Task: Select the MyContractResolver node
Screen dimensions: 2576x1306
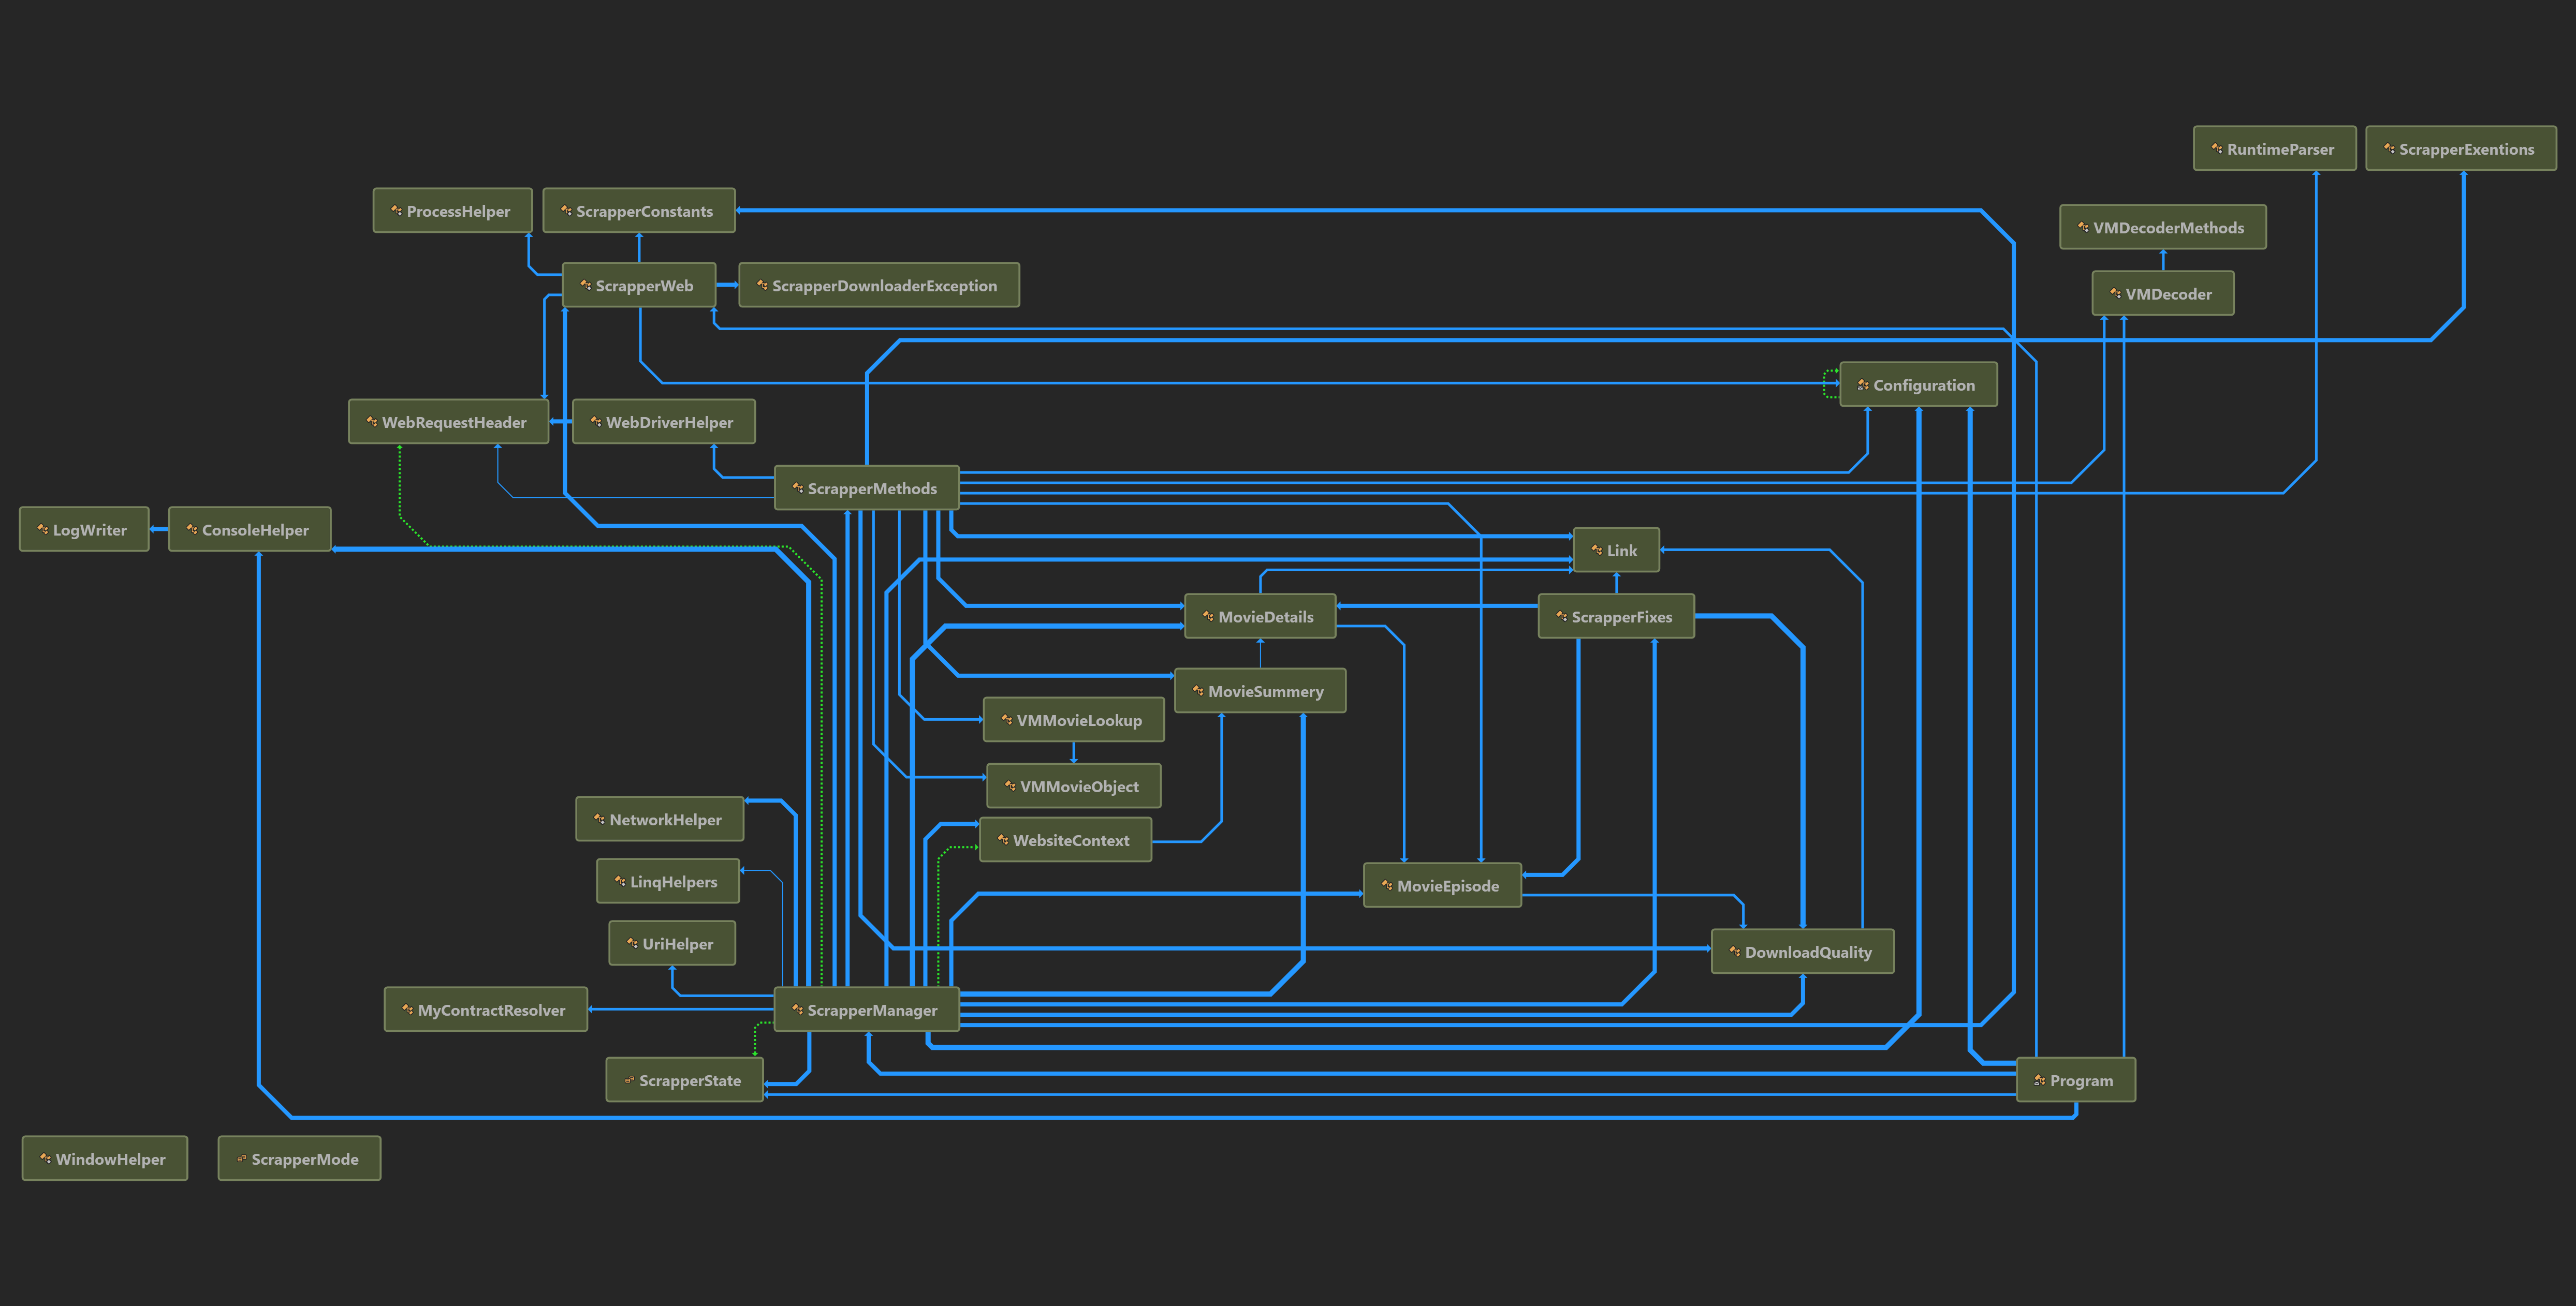Action: coord(485,1010)
